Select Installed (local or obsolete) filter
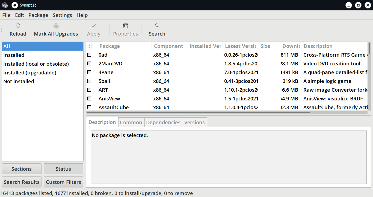The width and height of the screenshot is (373, 197). (x=43, y=64)
